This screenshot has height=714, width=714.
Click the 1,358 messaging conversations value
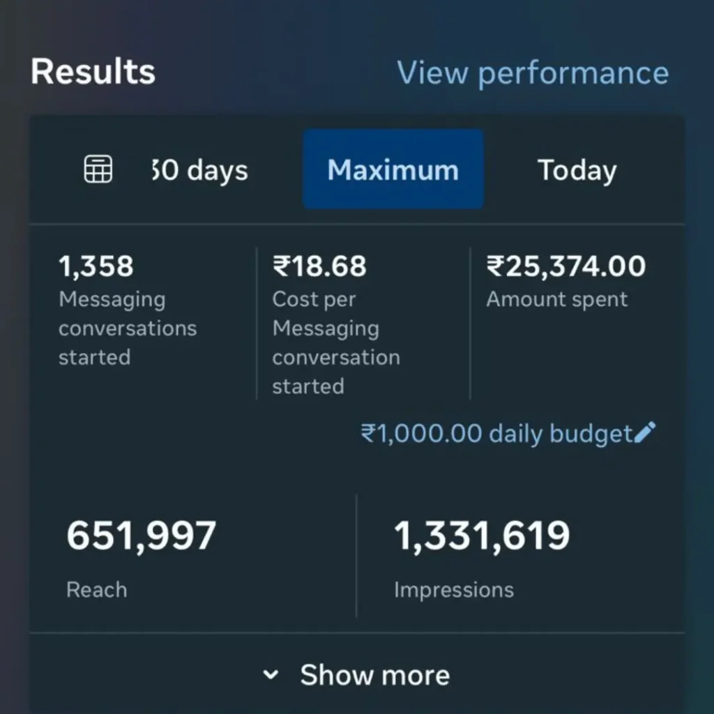point(96,266)
